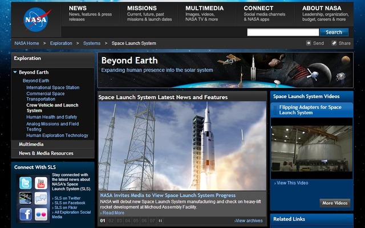Click the Search button

(x=334, y=32)
